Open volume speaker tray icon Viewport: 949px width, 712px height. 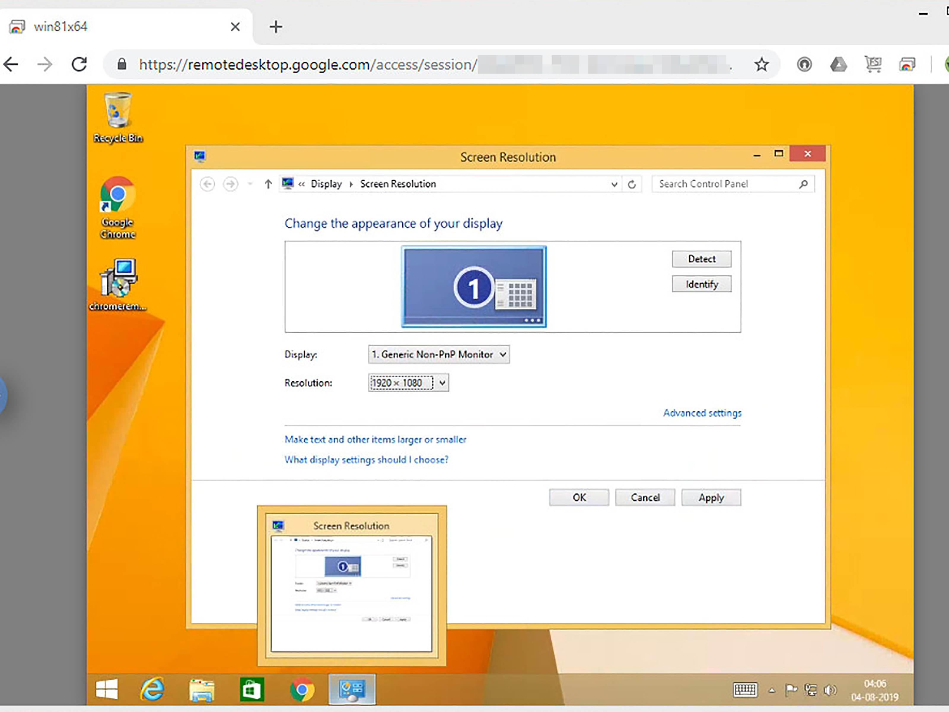[x=830, y=690]
